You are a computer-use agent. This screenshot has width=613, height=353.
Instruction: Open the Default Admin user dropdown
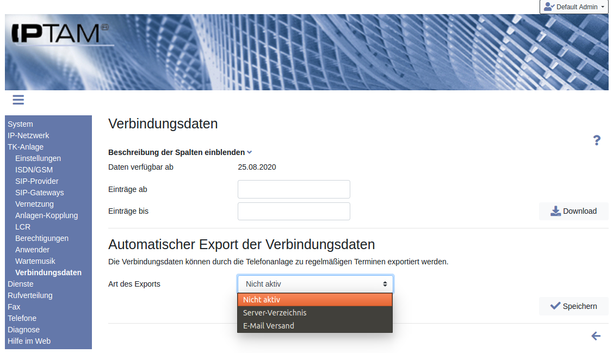pos(574,7)
